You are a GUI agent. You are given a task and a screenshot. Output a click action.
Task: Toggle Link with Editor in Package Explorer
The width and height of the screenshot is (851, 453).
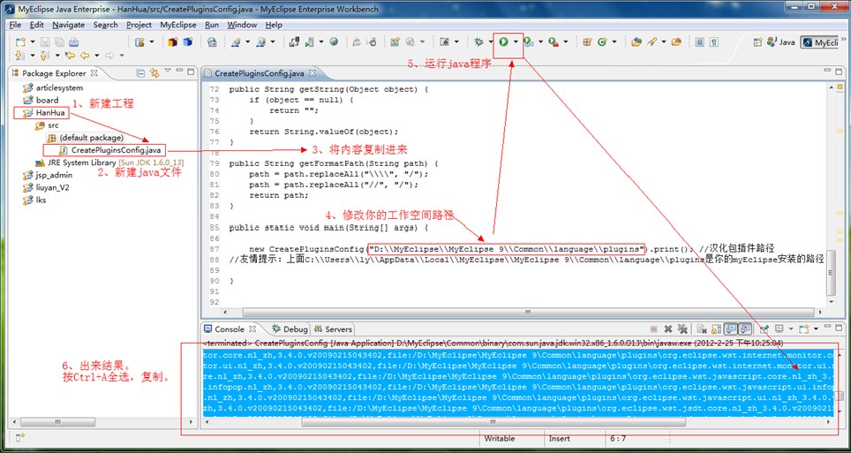coord(154,72)
